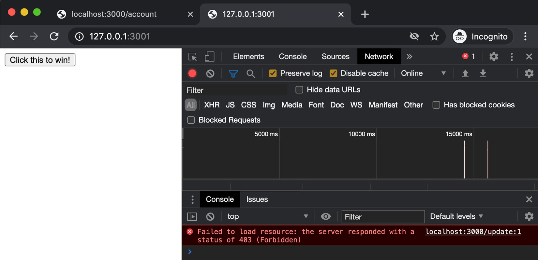Filter requests by JS
Screen dimensions: 538x260
tap(230, 105)
